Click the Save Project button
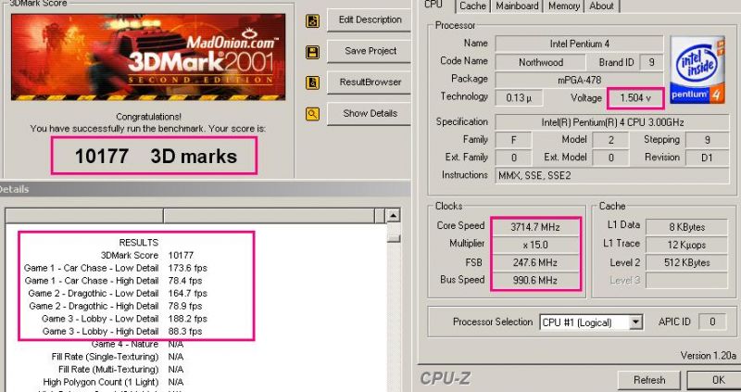The width and height of the screenshot is (741, 392). point(370,51)
